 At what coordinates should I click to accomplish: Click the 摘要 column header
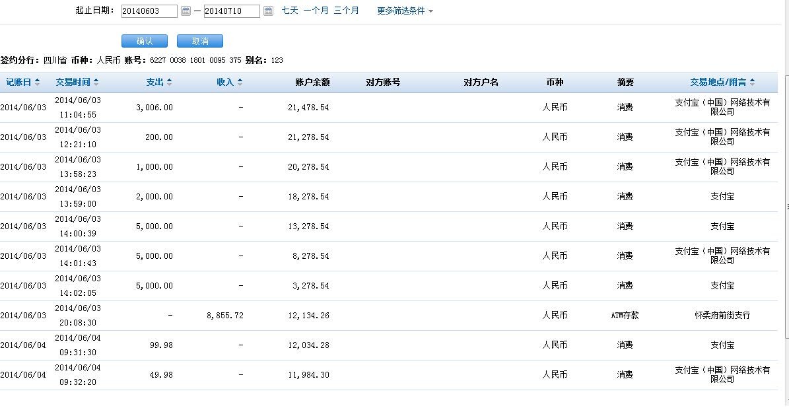625,83
